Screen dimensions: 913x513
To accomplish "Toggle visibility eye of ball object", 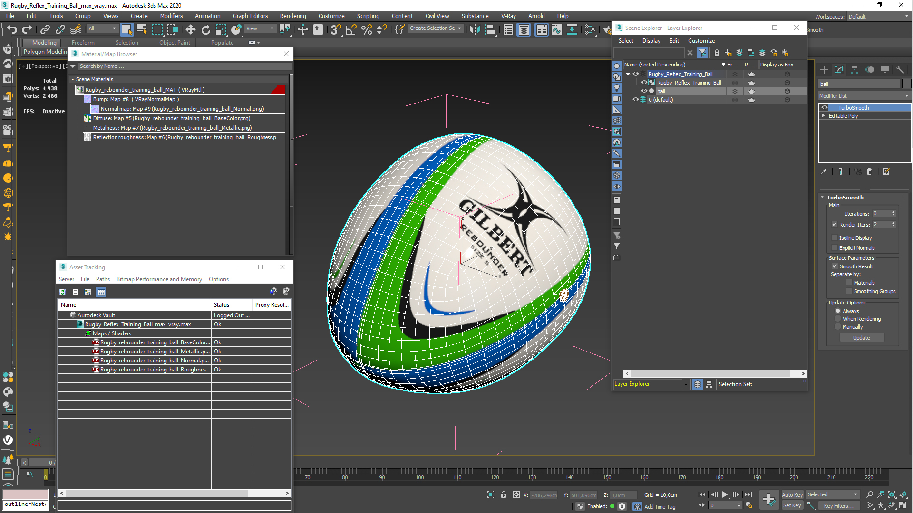I will pos(644,91).
